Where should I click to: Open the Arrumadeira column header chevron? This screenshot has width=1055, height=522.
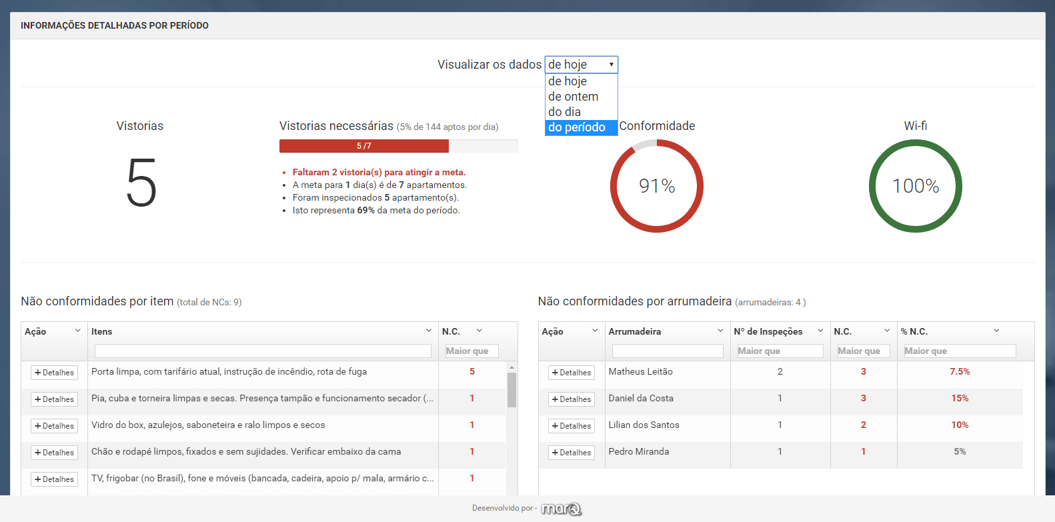click(x=720, y=331)
